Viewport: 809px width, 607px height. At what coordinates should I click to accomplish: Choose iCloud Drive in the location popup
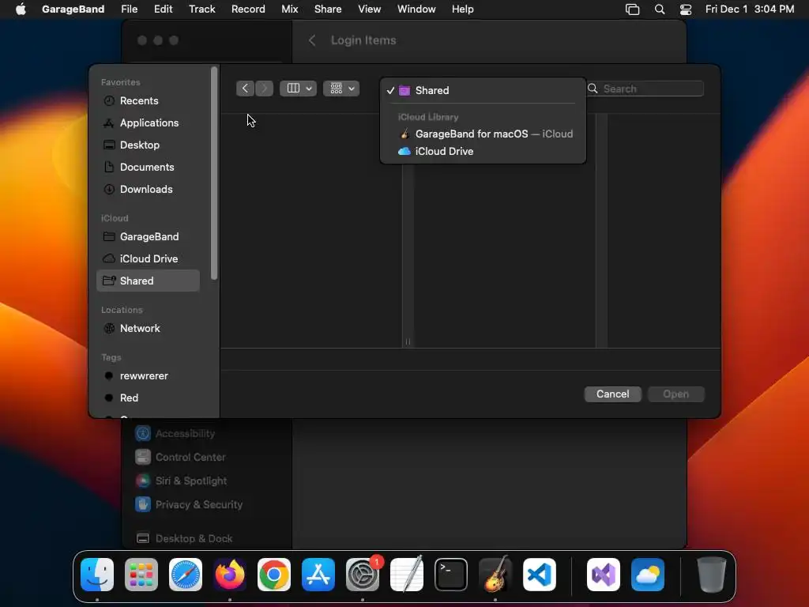(x=483, y=151)
